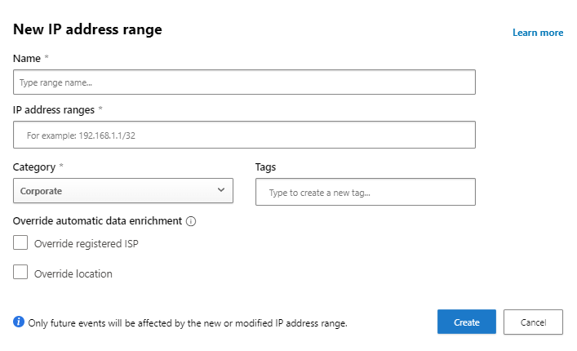Tick the Override location checkbox
The height and width of the screenshot is (351, 577).
pos(20,273)
